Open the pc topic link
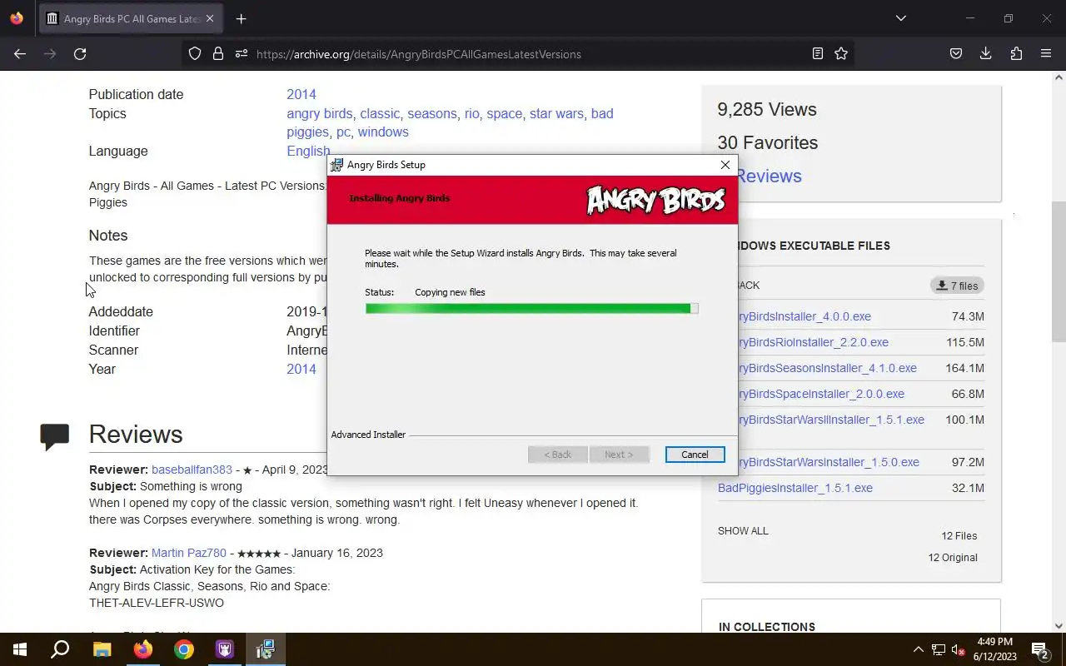This screenshot has height=666, width=1066. (343, 132)
